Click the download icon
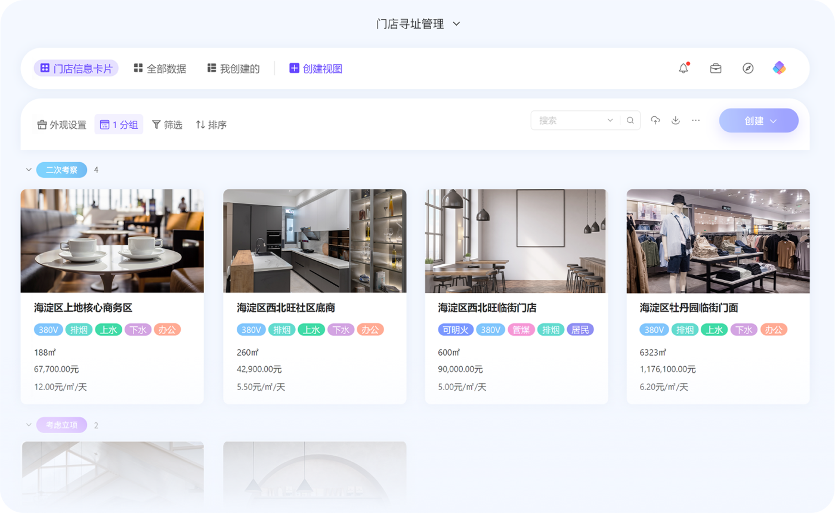This screenshot has height=513, width=835. (676, 120)
